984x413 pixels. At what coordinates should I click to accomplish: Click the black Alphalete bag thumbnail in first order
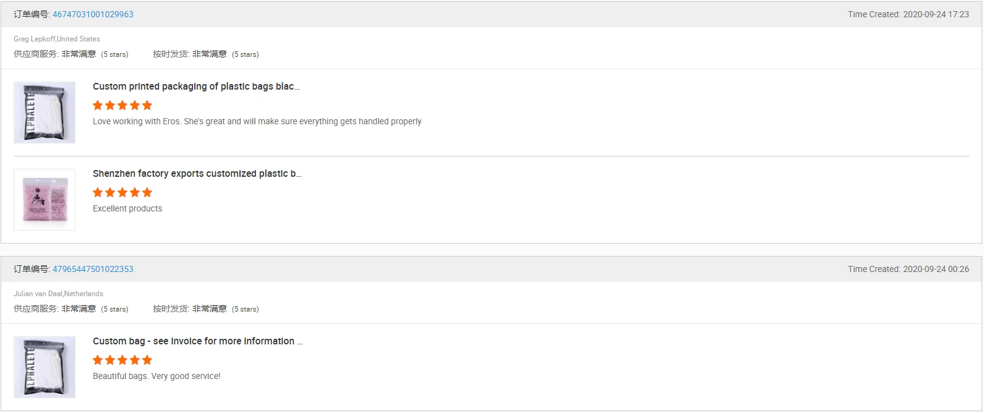click(x=45, y=113)
